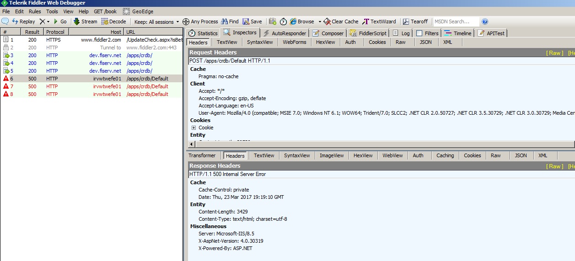
Task: Sort sessions by URL column header
Action: coord(153,32)
